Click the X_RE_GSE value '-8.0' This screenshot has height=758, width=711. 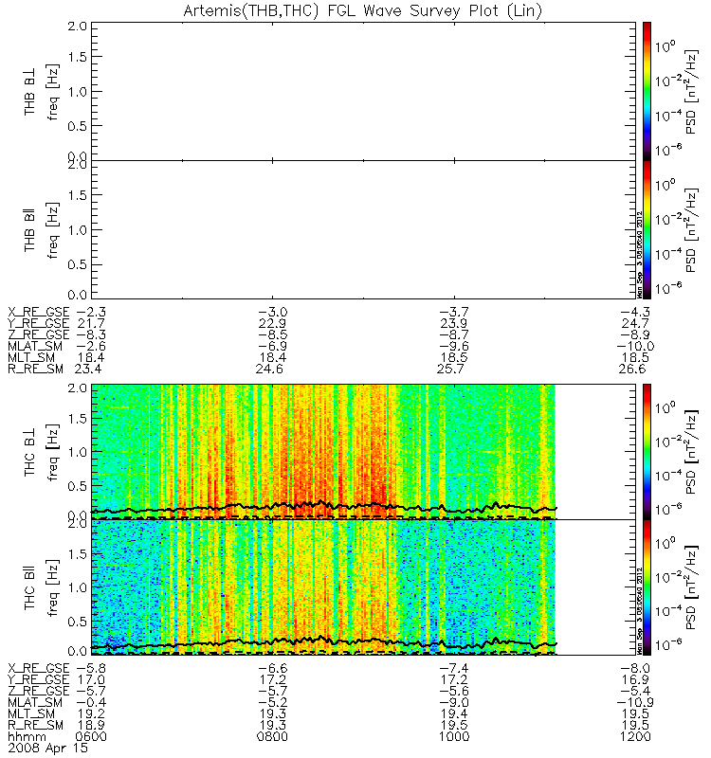(635, 668)
